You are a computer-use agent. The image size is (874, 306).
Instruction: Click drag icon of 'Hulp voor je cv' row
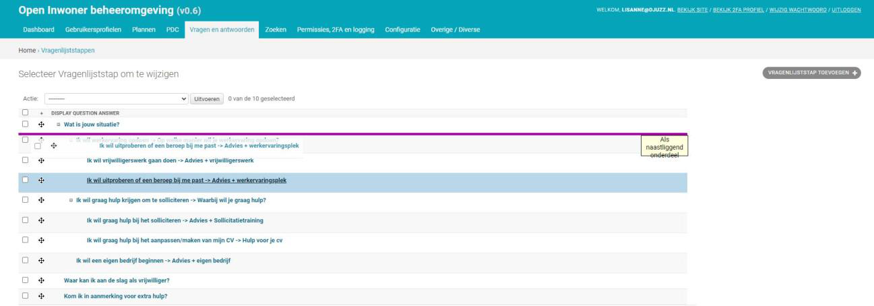tap(41, 241)
